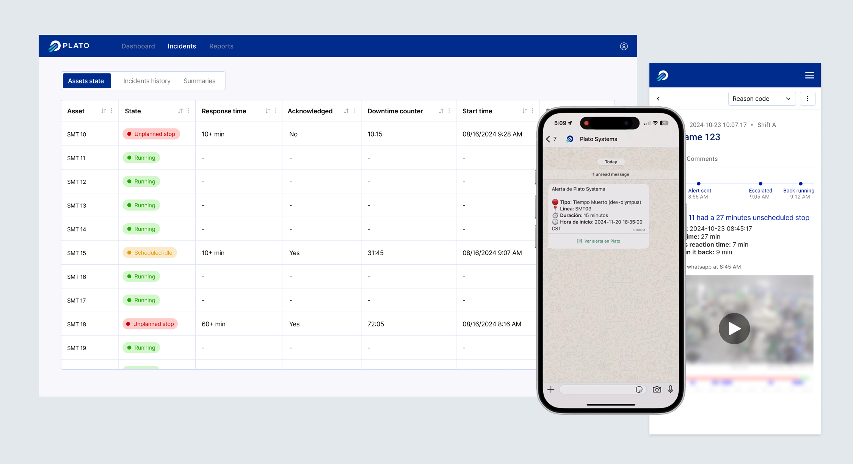Sort the Response time column
This screenshot has width=853, height=464.
coord(268,111)
